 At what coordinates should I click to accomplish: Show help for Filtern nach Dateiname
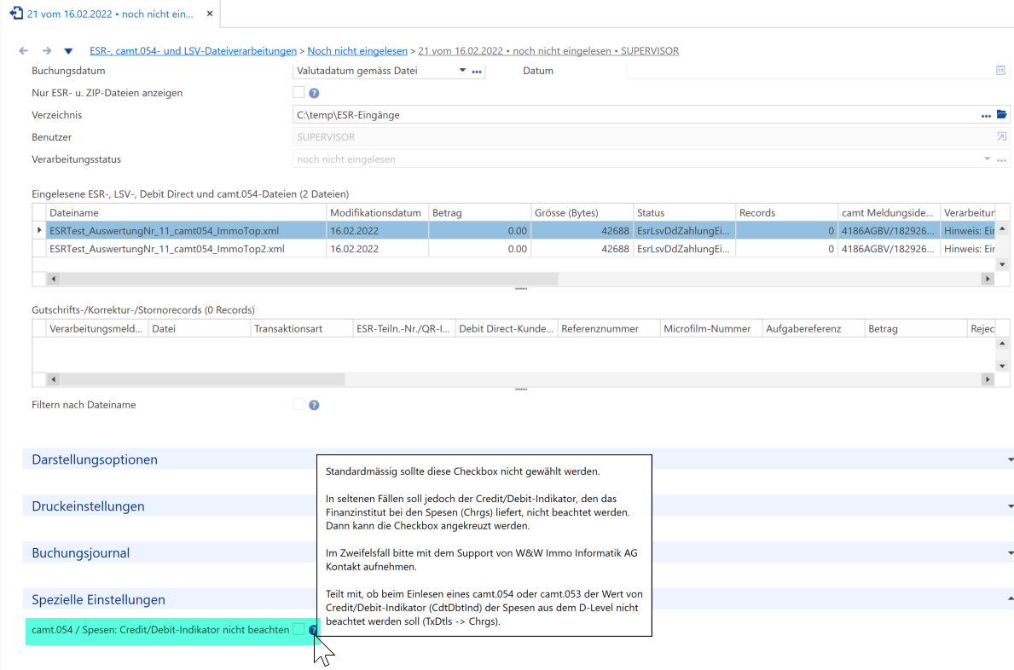coord(315,405)
